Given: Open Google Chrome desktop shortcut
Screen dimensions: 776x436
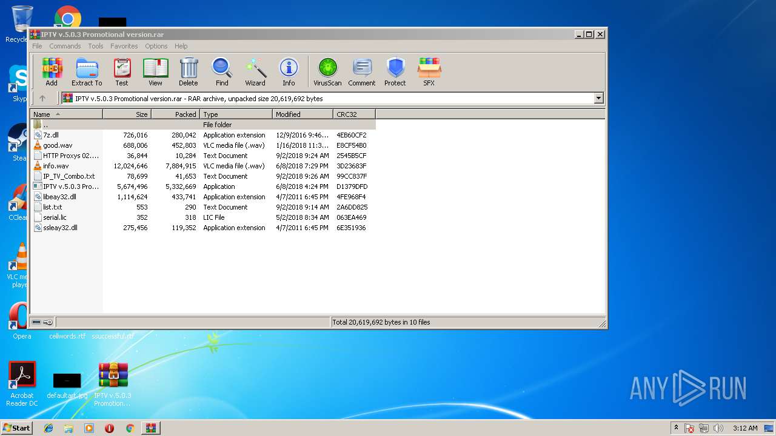Looking at the screenshot, I should click(68, 18).
